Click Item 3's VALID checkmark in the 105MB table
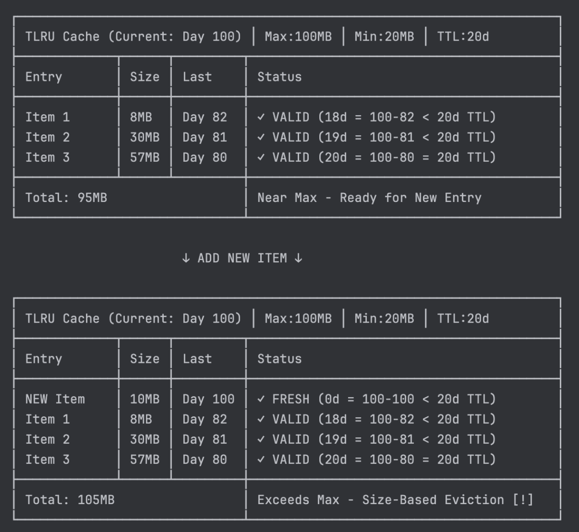This screenshot has height=532, width=579. click(261, 459)
